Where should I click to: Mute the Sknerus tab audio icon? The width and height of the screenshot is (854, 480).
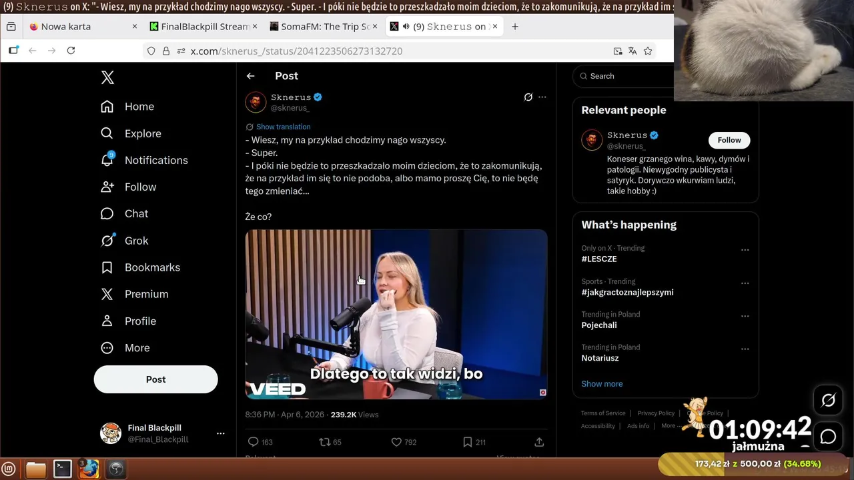406,27
